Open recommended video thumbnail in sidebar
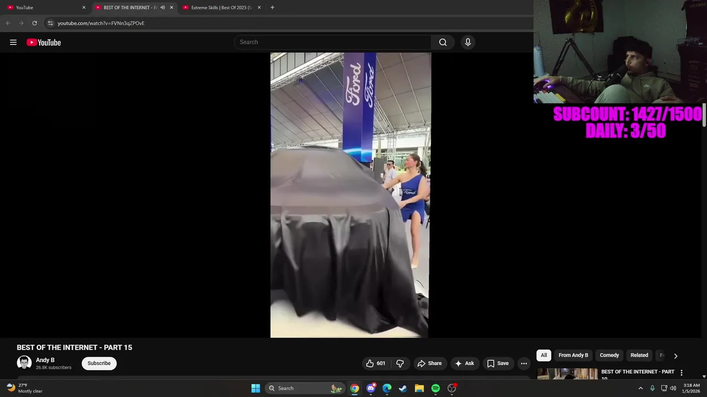Screen dimensions: 707x397 (x=567, y=374)
